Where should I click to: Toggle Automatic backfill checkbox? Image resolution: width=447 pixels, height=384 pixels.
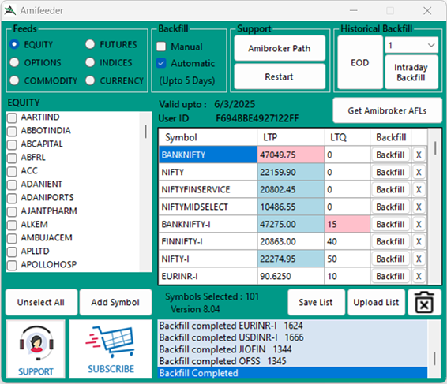161,63
